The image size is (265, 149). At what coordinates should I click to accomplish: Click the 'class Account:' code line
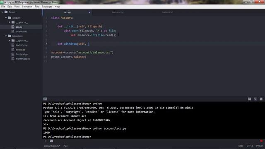pyautogui.click(x=62, y=18)
